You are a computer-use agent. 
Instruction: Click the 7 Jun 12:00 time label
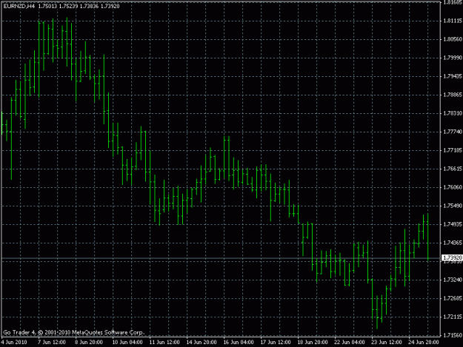(51, 343)
